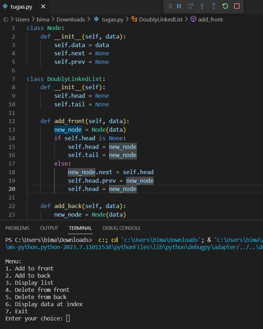Screen dimensions: 263x329
Task: Click the Step Over debug icon
Action: (x=190, y=6)
